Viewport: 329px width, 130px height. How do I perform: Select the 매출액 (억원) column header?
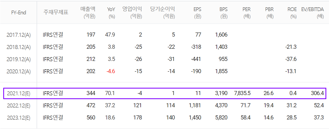tap(88, 12)
